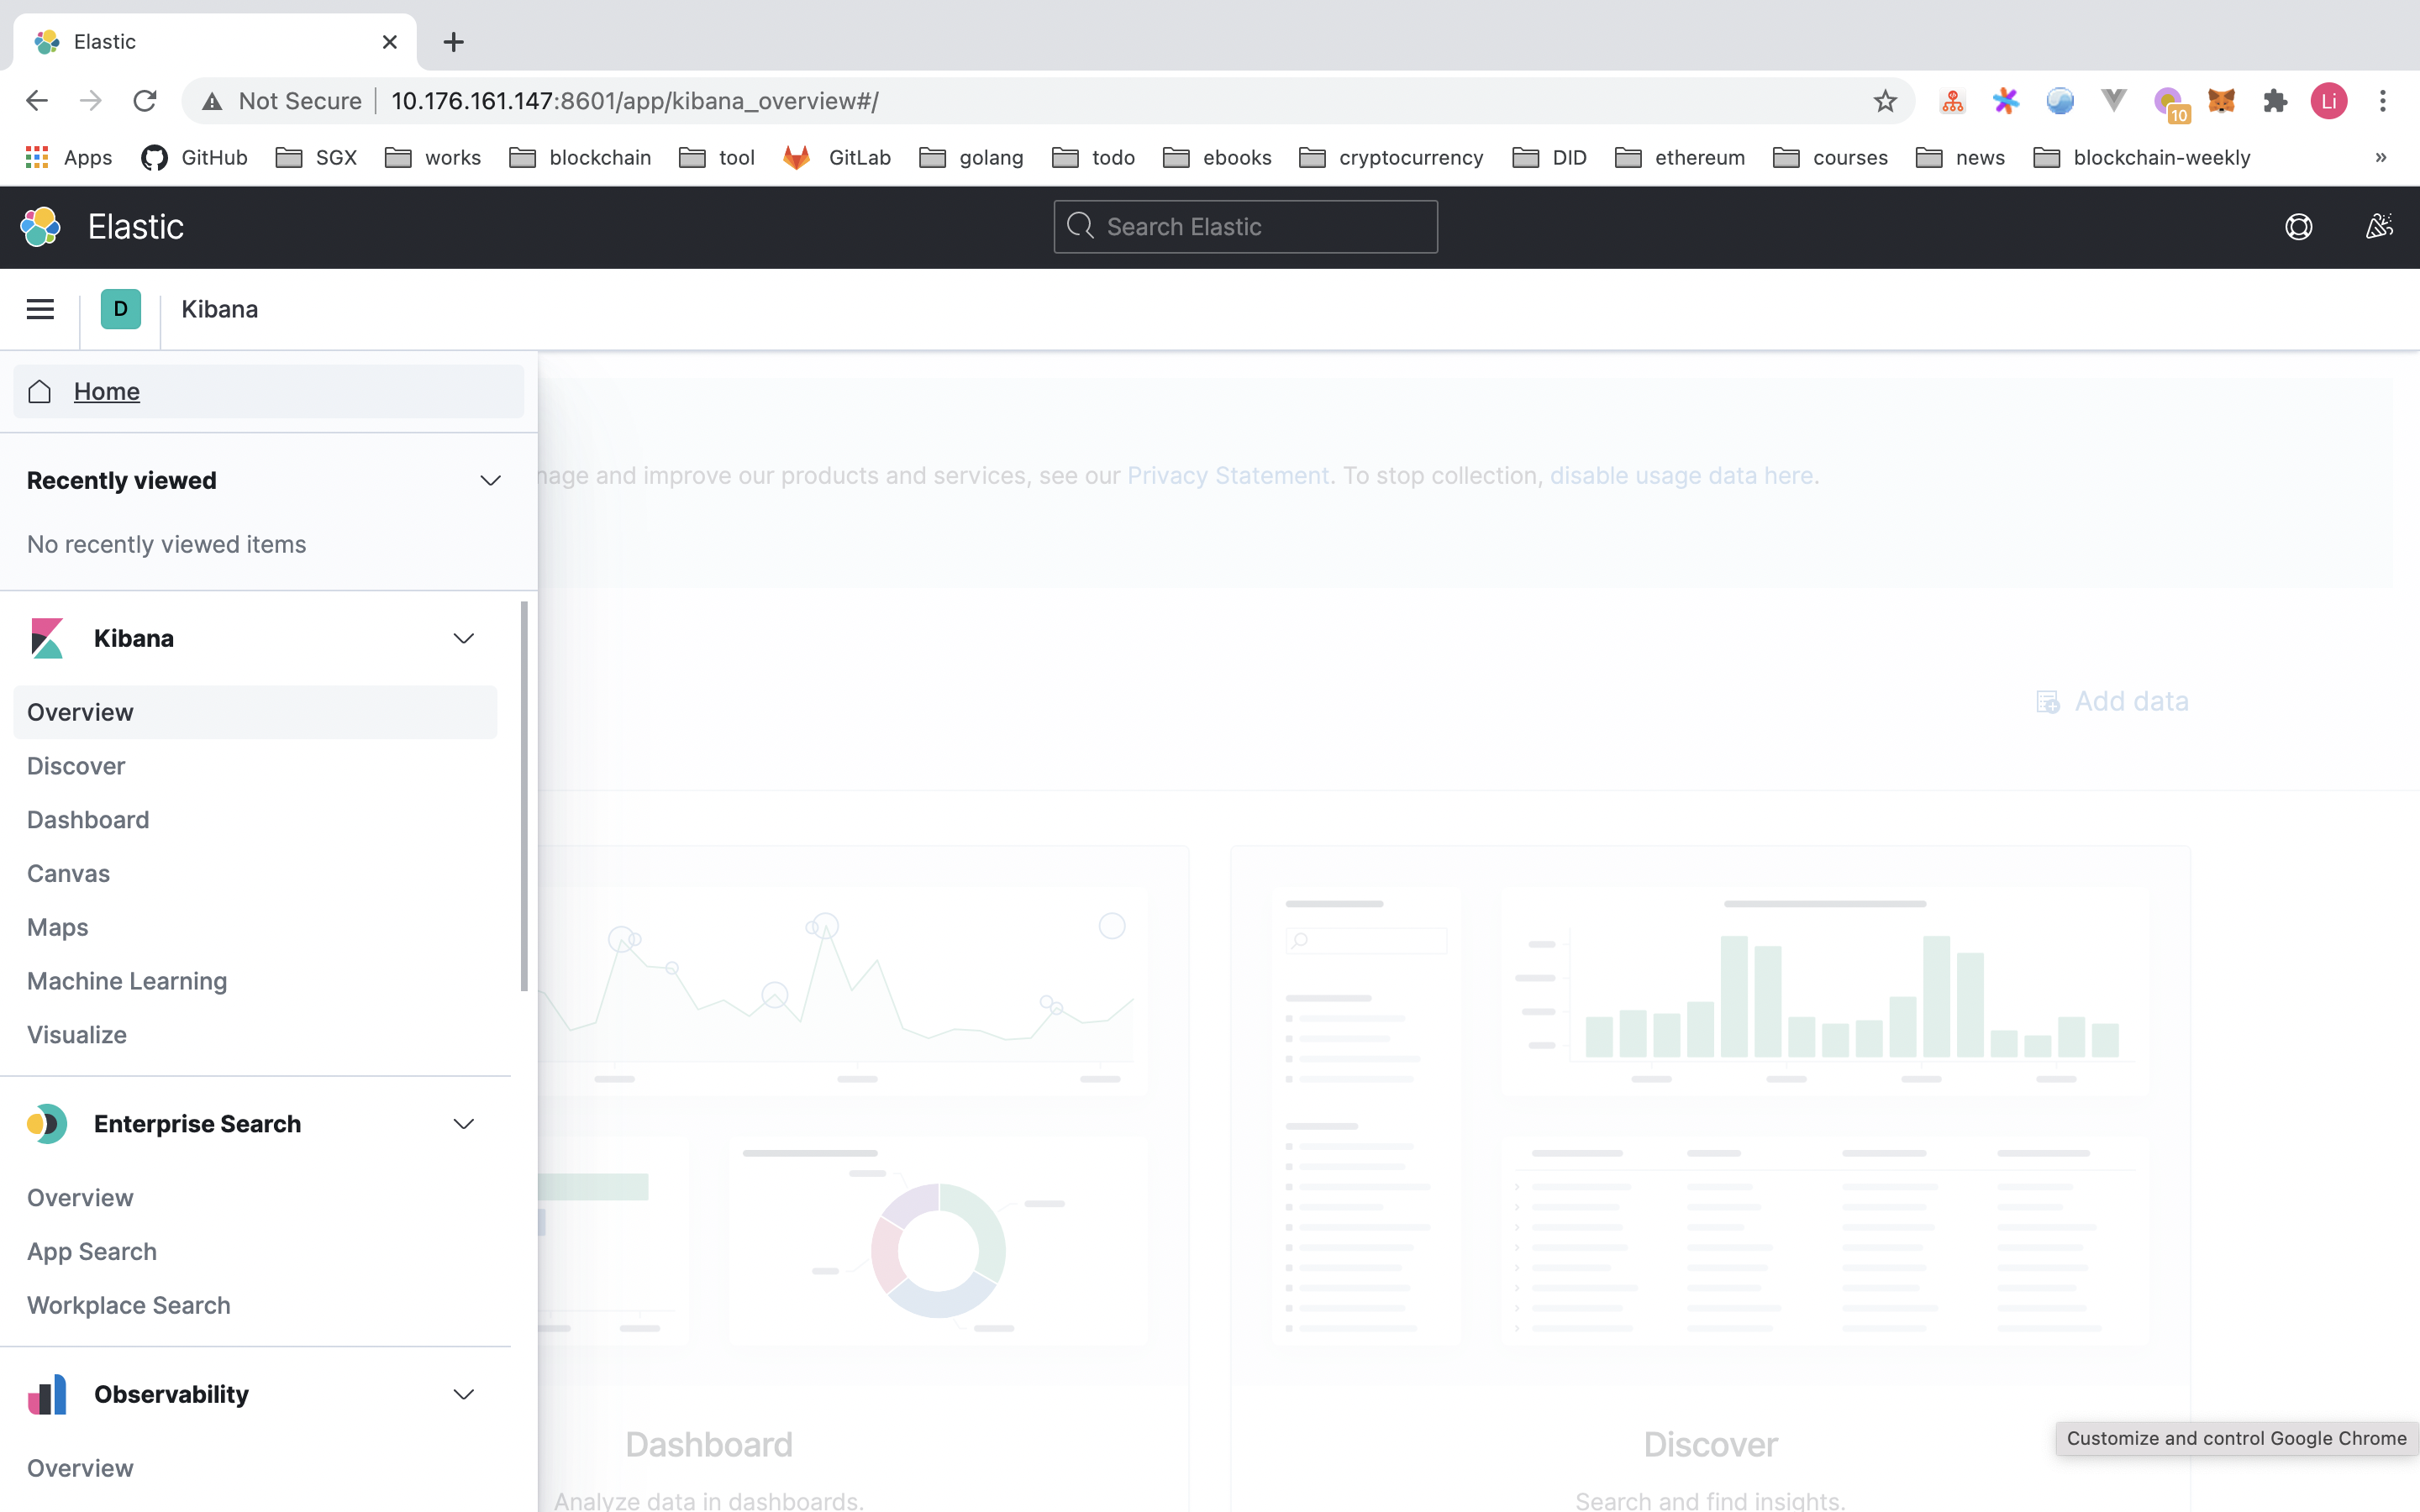Click the Privacy Statement link
Screen dimensions: 2420x1512
(x=1227, y=474)
